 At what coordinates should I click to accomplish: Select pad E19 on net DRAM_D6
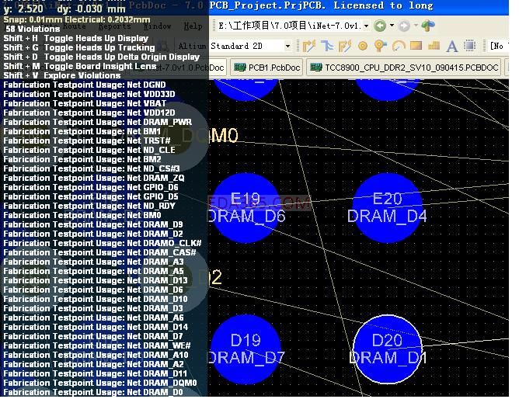[246, 207]
